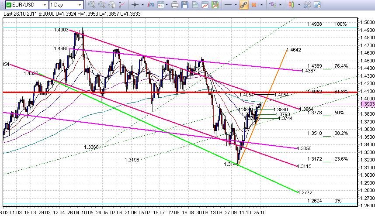
Task: Click the orange X delete objects icon
Action: pyautogui.click(x=254, y=4)
